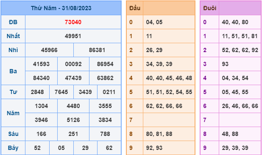Click '26, 46, 66, 66' in the Đuôi table
262x155 pixels.
coord(240,106)
